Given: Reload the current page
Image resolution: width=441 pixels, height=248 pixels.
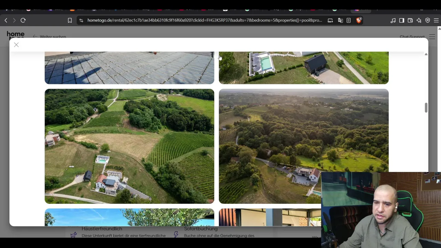Looking at the screenshot, I should pos(23,21).
